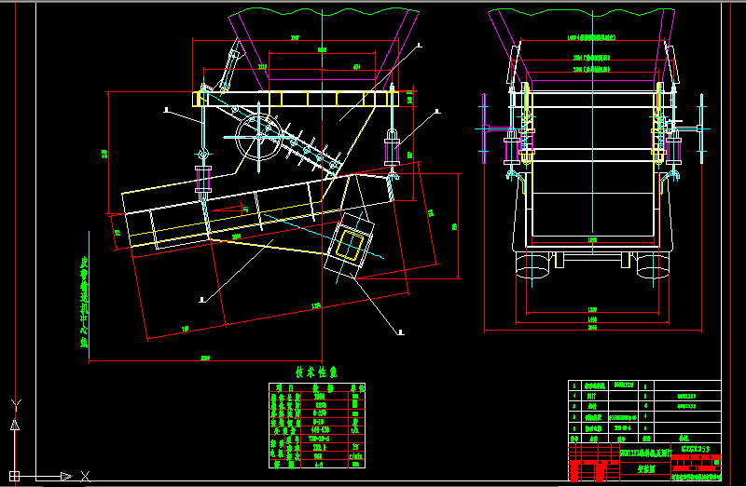
Task: Select the yellow square motor housing
Action: pyautogui.click(x=349, y=246)
